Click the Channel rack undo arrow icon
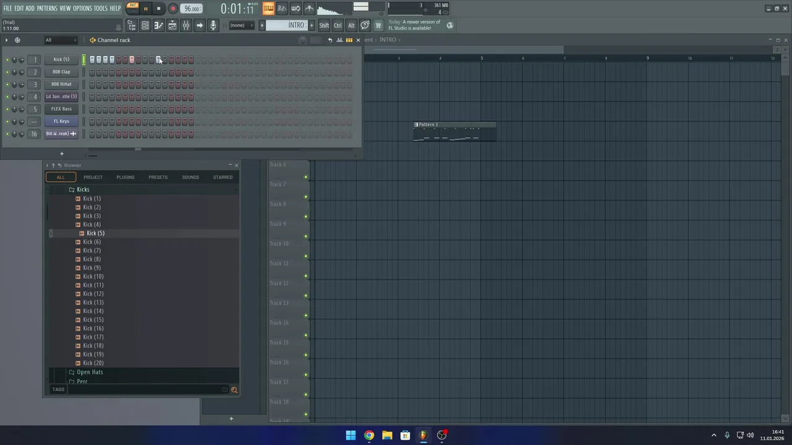 point(330,40)
